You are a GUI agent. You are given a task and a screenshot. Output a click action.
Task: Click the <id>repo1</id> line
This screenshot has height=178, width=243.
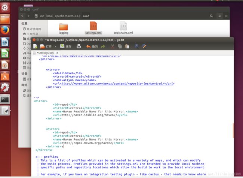(x=65, y=105)
